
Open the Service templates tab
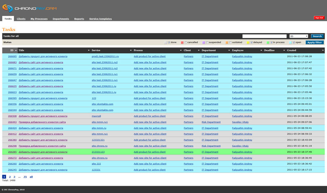(x=101, y=19)
